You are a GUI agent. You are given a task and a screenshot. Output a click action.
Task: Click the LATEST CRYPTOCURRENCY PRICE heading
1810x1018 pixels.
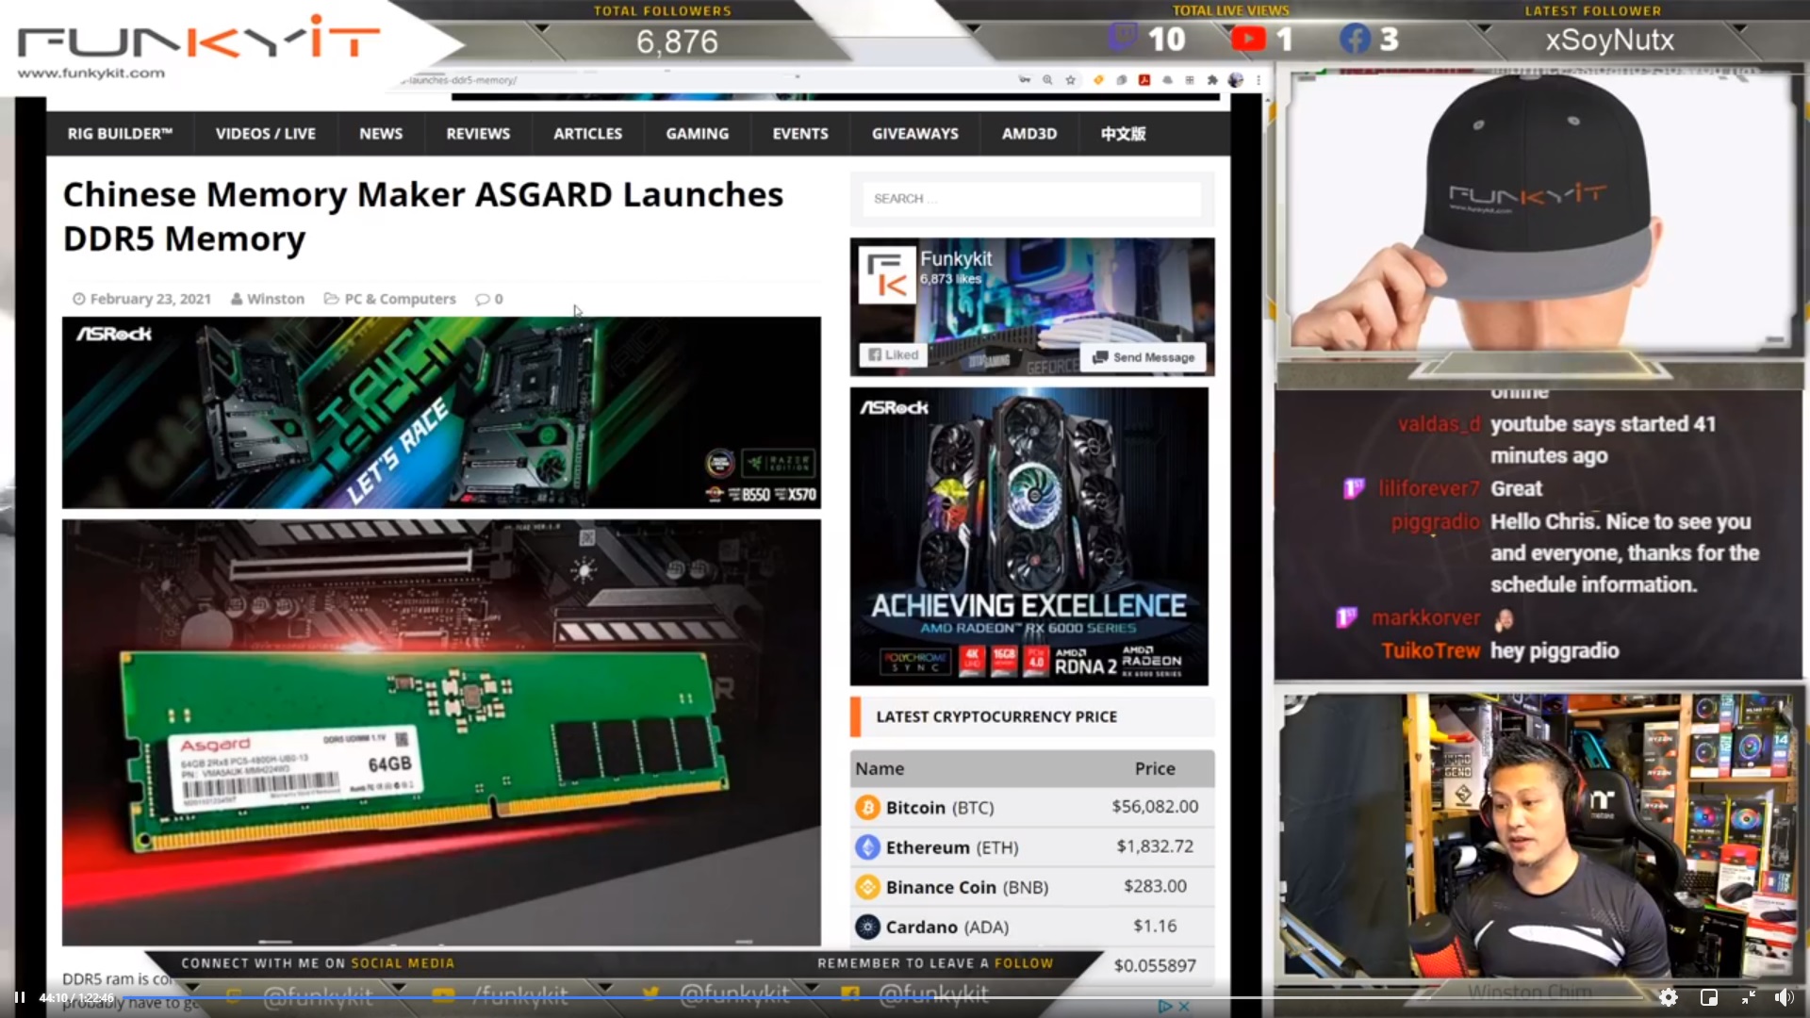[996, 717]
